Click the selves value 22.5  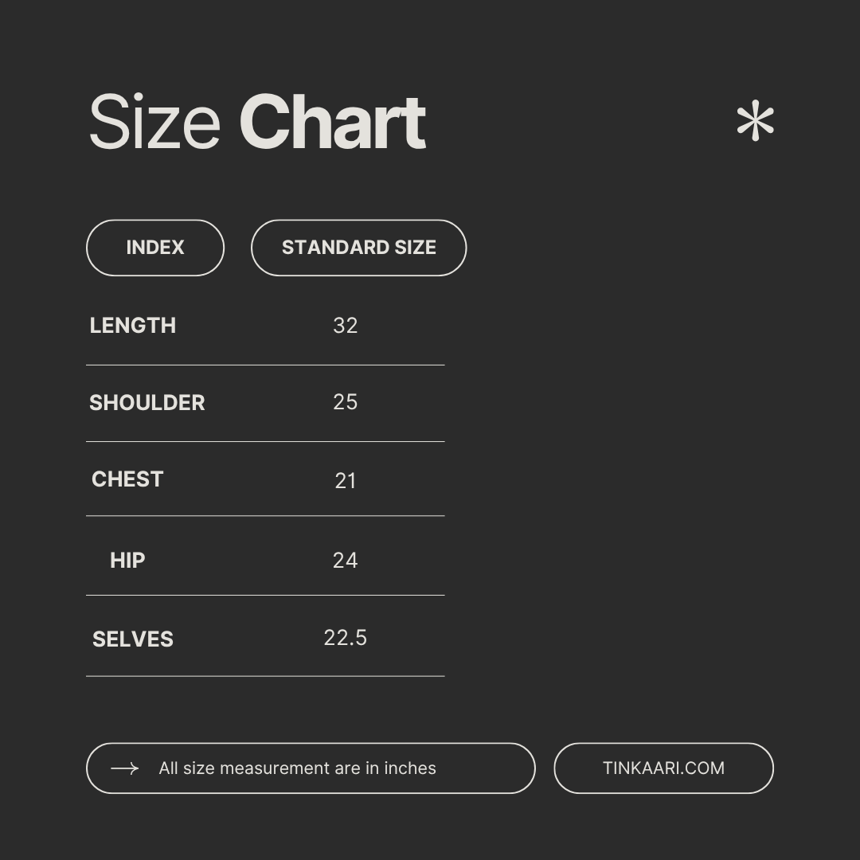tap(345, 638)
